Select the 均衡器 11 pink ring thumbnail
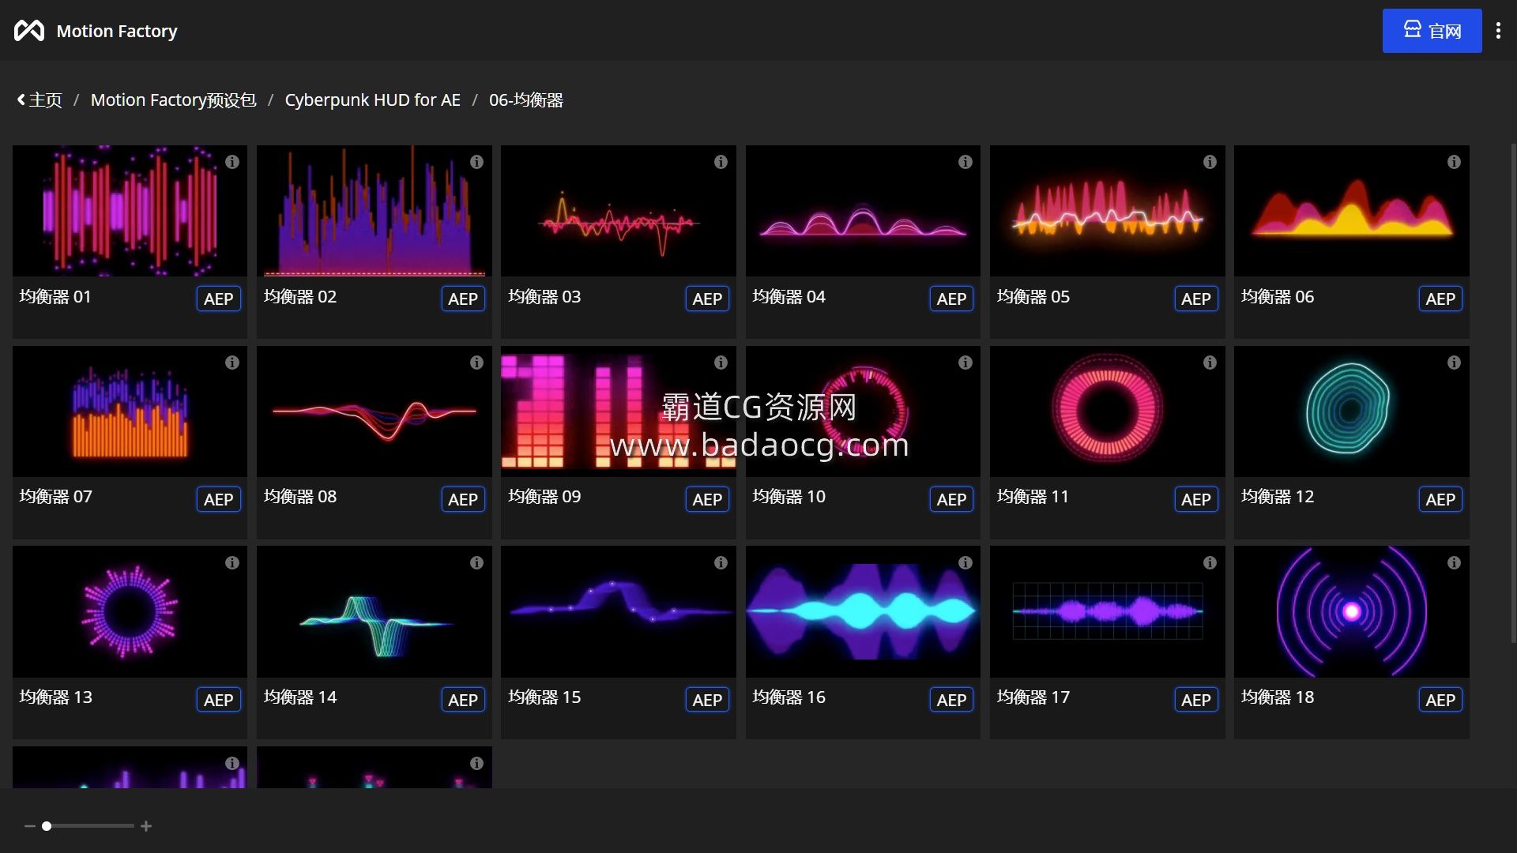 tap(1108, 411)
